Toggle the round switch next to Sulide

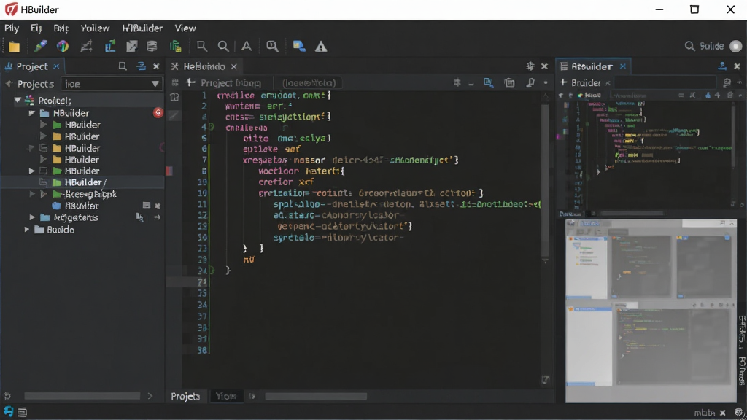[735, 46]
